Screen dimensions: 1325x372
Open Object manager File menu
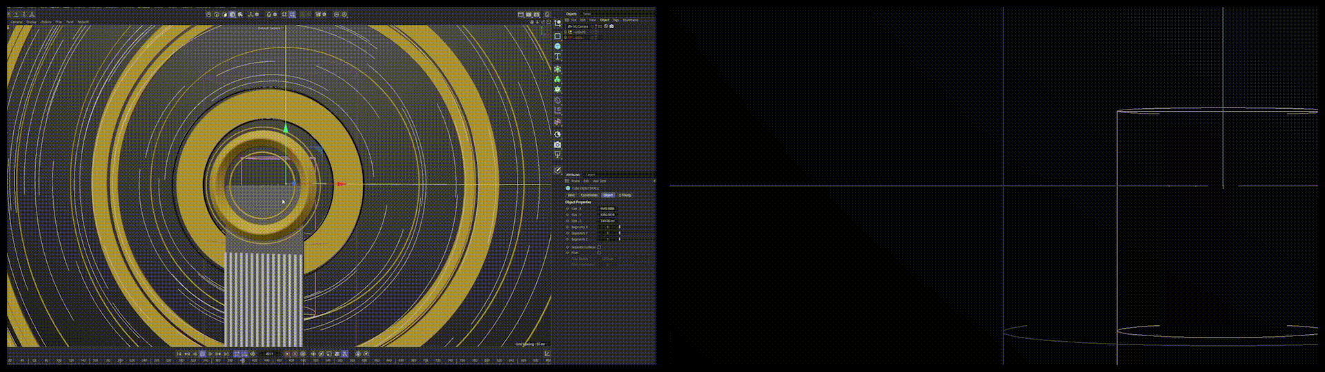[x=573, y=20]
